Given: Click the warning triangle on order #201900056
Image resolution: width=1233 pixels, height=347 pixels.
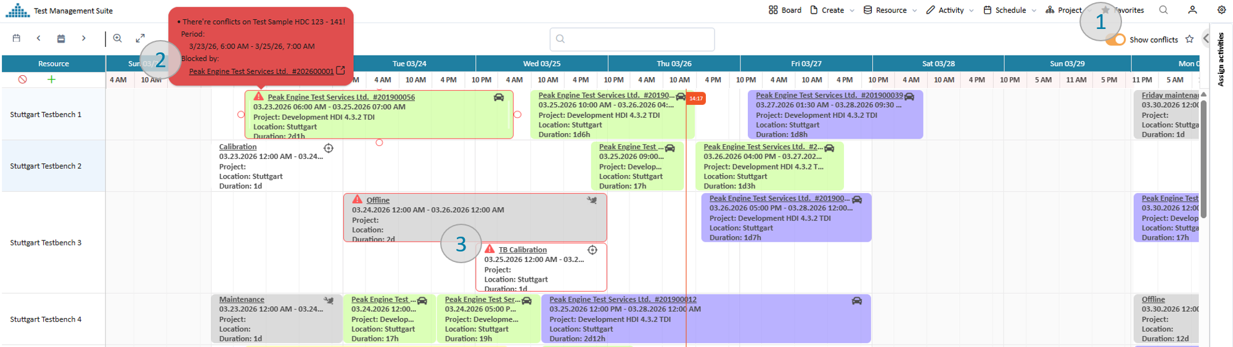Looking at the screenshot, I should point(259,97).
